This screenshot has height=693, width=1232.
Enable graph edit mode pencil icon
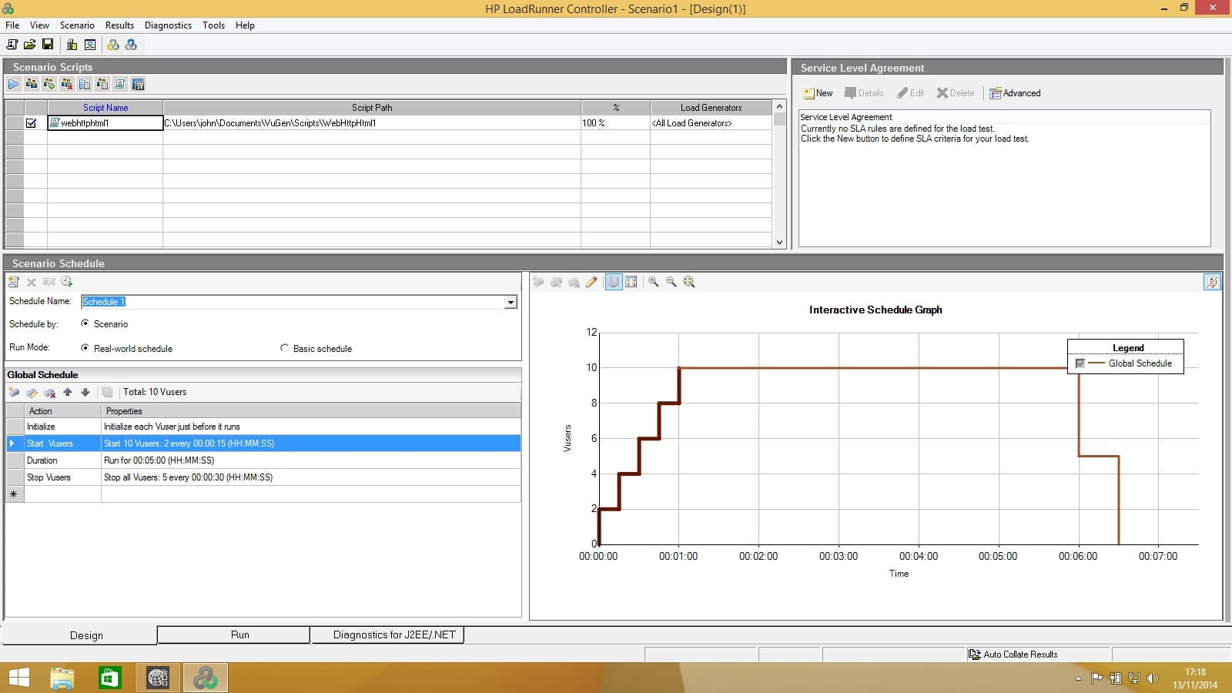(591, 282)
